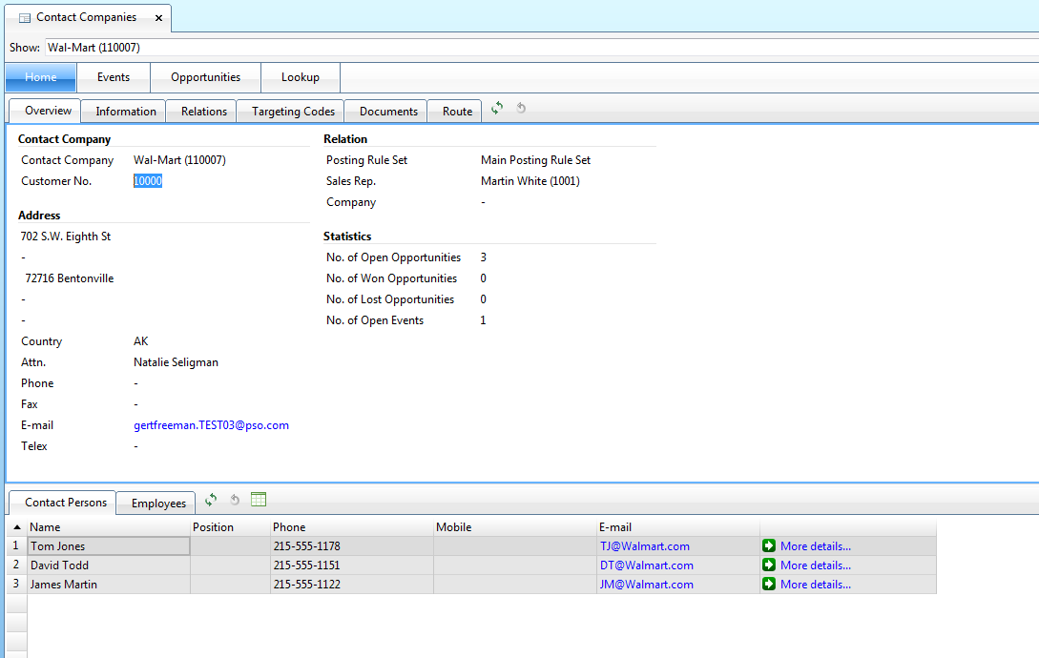Click the undo icon above the contacts grid
This screenshot has height=658, width=1039.
click(x=235, y=500)
